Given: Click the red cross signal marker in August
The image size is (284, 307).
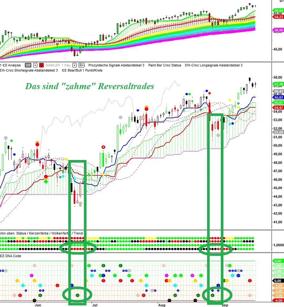Looking at the screenshot, I should 210,93.
